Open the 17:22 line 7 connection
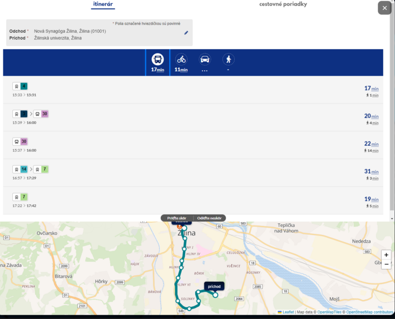Image resolution: width=395 pixels, height=319 pixels. coord(195,201)
